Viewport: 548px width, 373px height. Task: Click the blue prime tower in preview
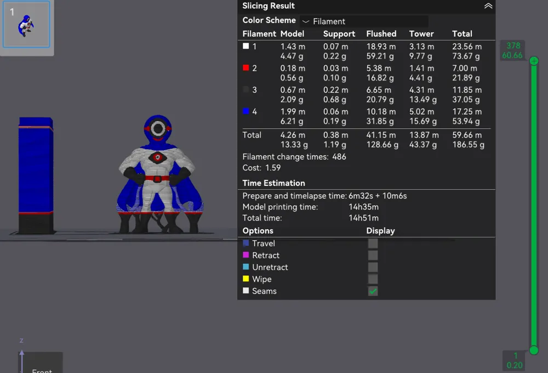(x=36, y=175)
